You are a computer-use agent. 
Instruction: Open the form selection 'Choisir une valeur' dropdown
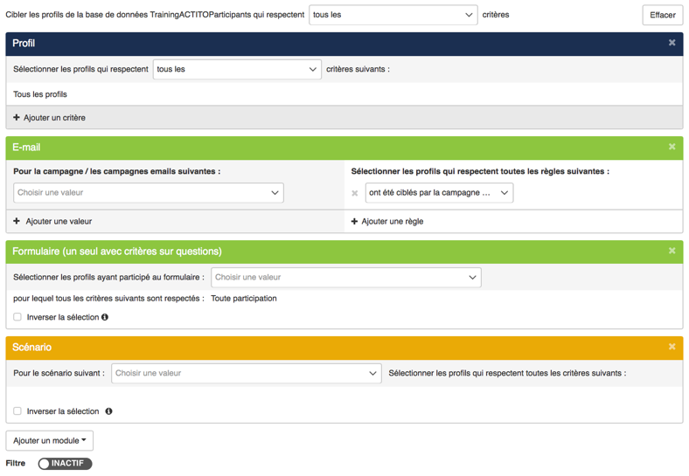pyautogui.click(x=345, y=278)
